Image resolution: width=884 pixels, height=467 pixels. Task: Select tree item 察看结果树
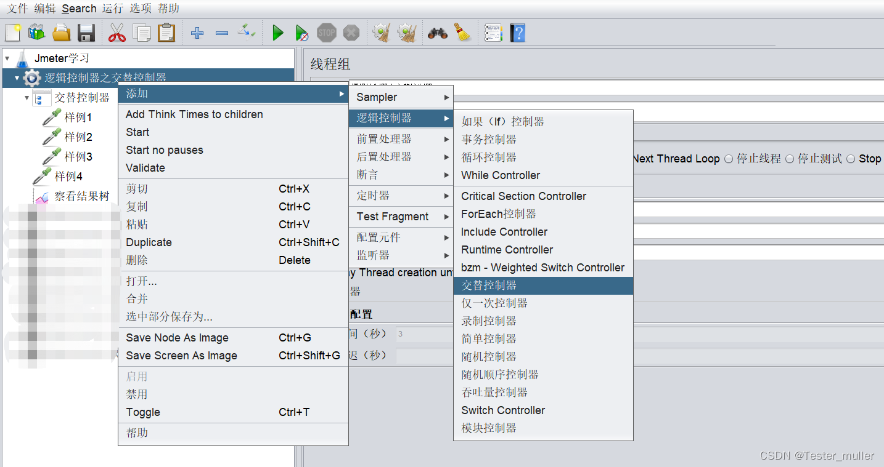pos(82,196)
